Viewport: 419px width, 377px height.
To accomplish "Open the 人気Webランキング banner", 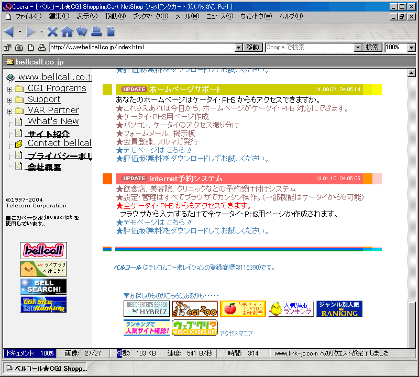I will tap(291, 308).
